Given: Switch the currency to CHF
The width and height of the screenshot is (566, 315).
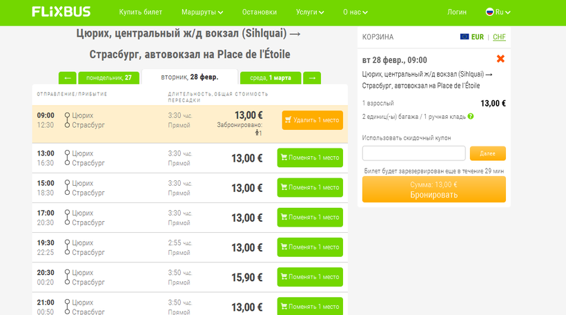Looking at the screenshot, I should click(499, 37).
